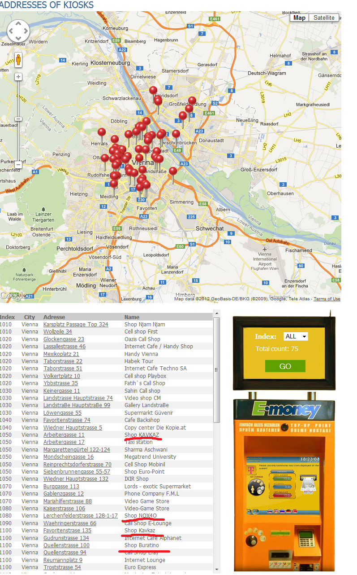Open Waehringerstrasse 66 address link
The width and height of the screenshot is (357, 575).
click(x=70, y=523)
